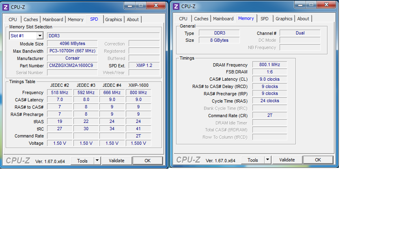Open Graphics tab in right window
The height and width of the screenshot is (249, 405).
[284, 19]
